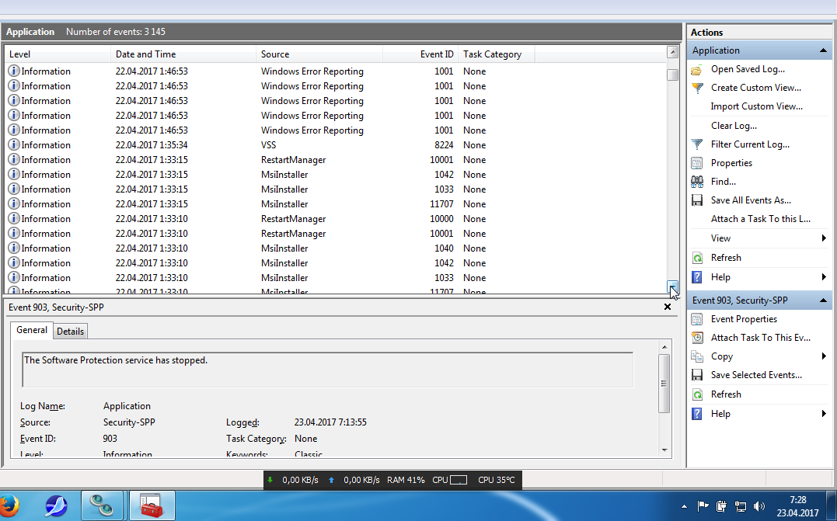
Task: Click the Event Properties icon
Action: click(696, 319)
